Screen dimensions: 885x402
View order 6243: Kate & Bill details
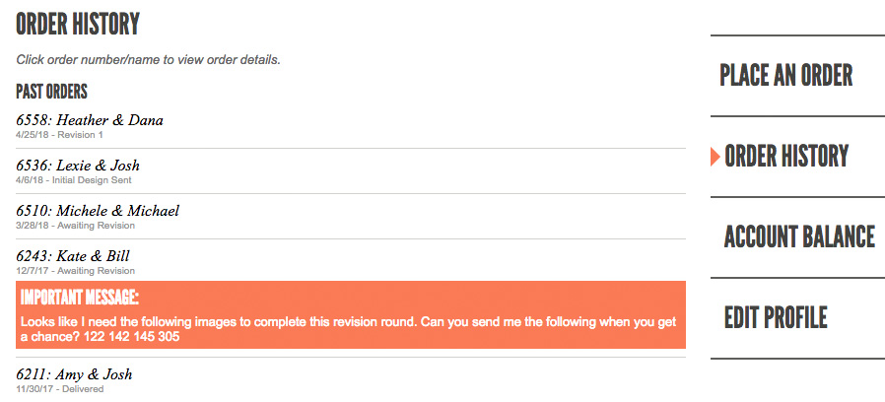pos(73,256)
